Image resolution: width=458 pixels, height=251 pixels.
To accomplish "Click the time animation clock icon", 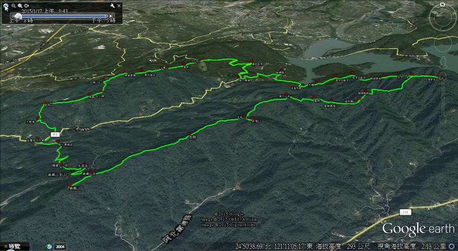I will (x=6, y=6).
